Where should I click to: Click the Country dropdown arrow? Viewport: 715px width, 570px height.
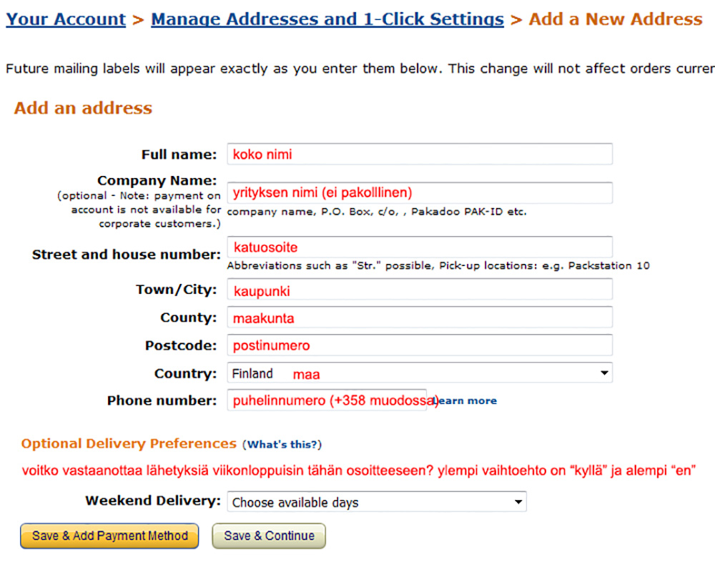click(x=604, y=373)
